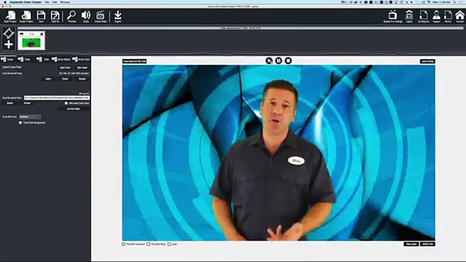This screenshot has width=466, height=262.
Task: Pause the scene preview
Action: (x=279, y=61)
